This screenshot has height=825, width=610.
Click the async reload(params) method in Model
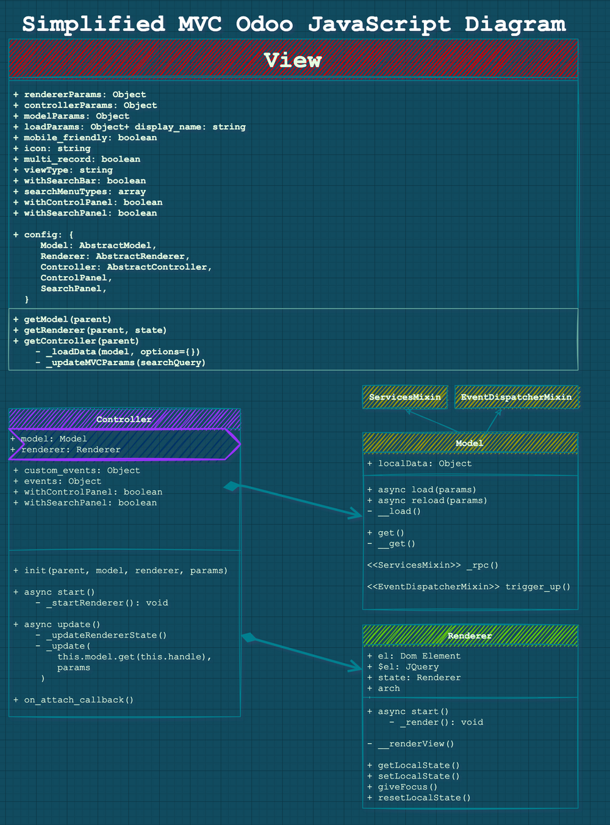pyautogui.click(x=432, y=501)
